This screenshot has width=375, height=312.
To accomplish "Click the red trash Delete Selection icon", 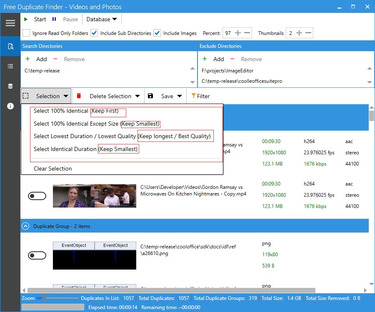I will (x=79, y=96).
